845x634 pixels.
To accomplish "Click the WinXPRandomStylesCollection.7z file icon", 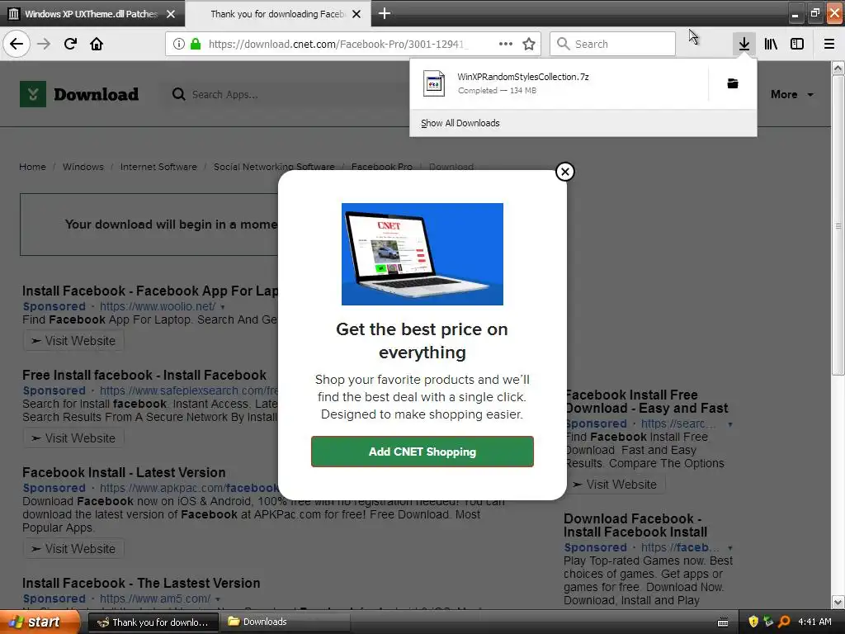I will pyautogui.click(x=434, y=83).
